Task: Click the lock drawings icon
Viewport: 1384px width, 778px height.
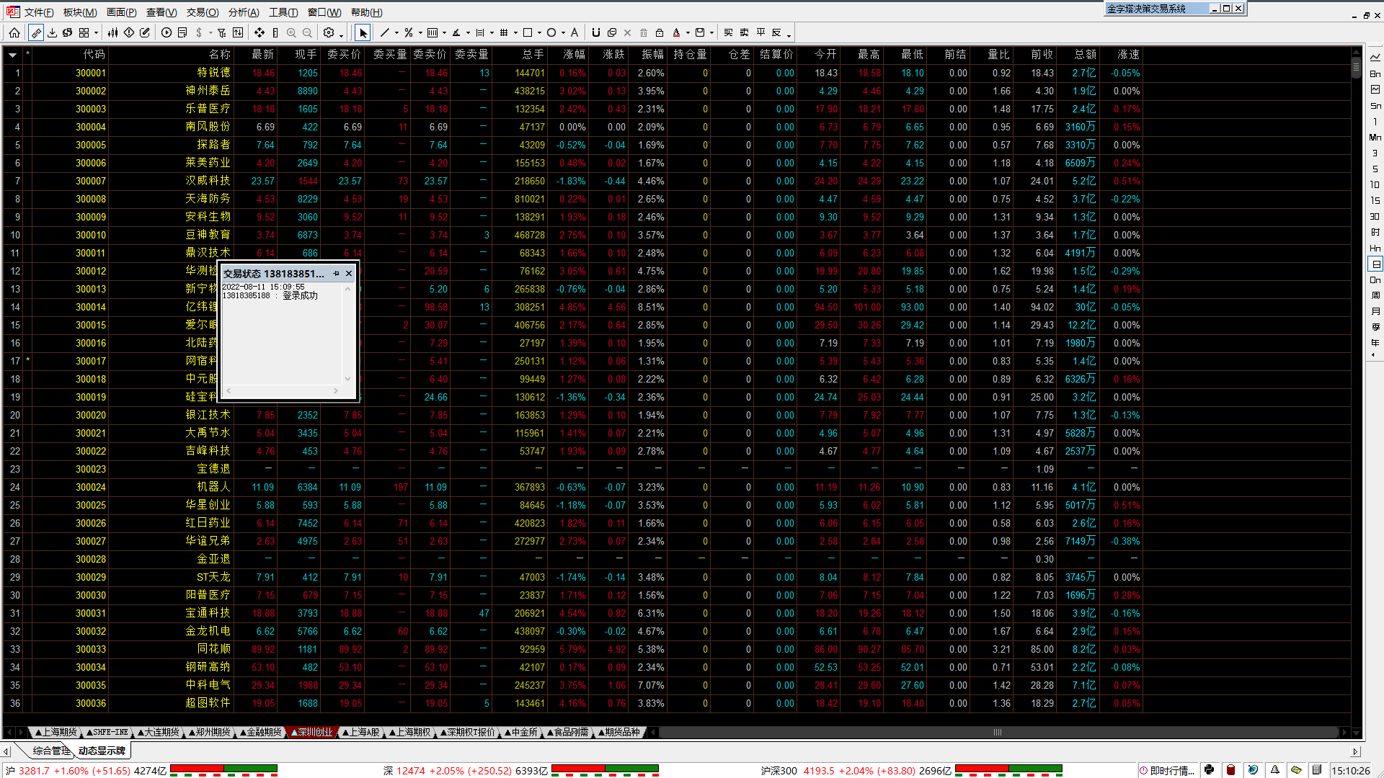Action: click(x=660, y=32)
